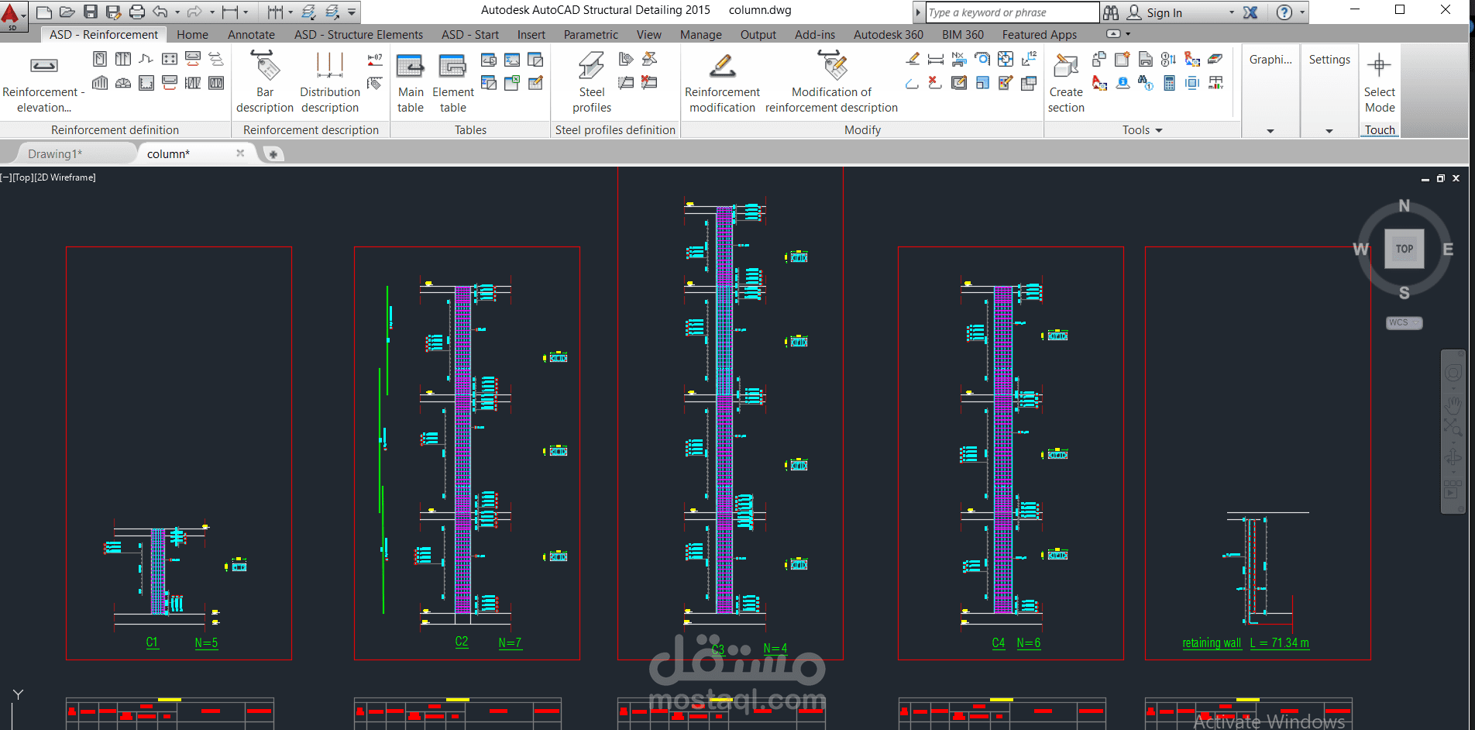Insert a Main table

410,80
